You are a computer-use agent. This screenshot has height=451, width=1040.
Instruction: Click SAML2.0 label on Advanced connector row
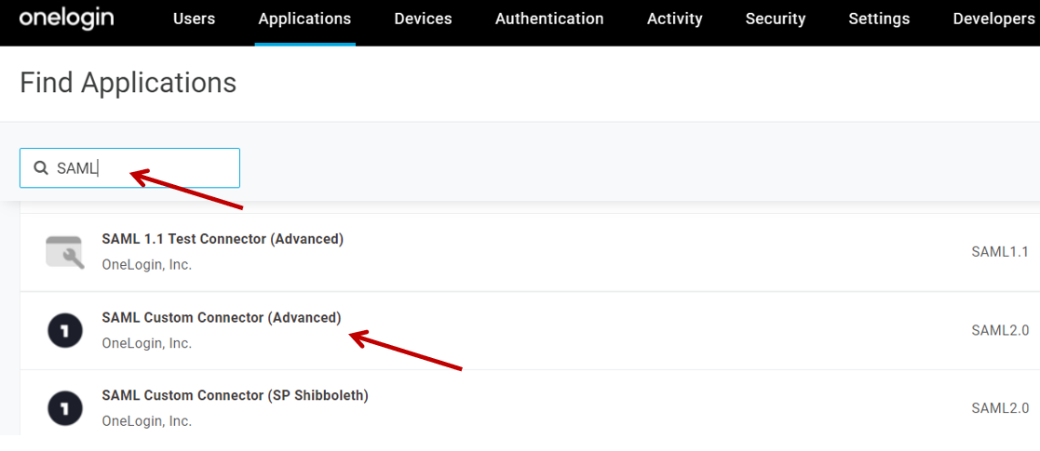999,329
